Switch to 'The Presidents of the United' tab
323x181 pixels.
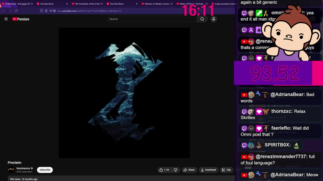[x=87, y=4]
